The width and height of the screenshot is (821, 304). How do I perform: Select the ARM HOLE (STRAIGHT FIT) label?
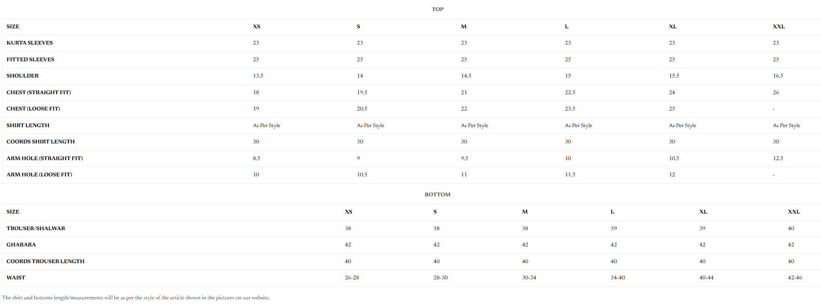tap(45, 158)
